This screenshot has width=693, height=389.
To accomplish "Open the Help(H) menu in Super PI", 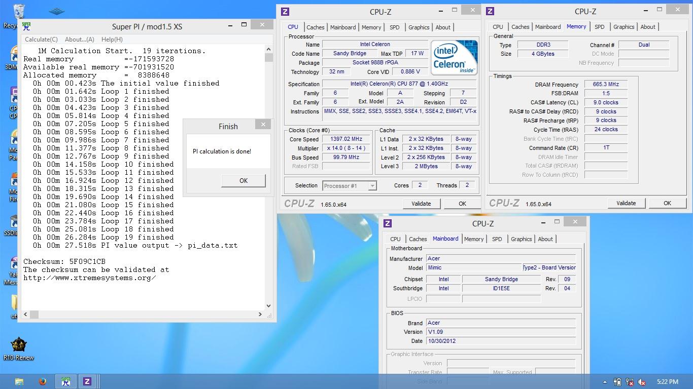I will [112, 39].
